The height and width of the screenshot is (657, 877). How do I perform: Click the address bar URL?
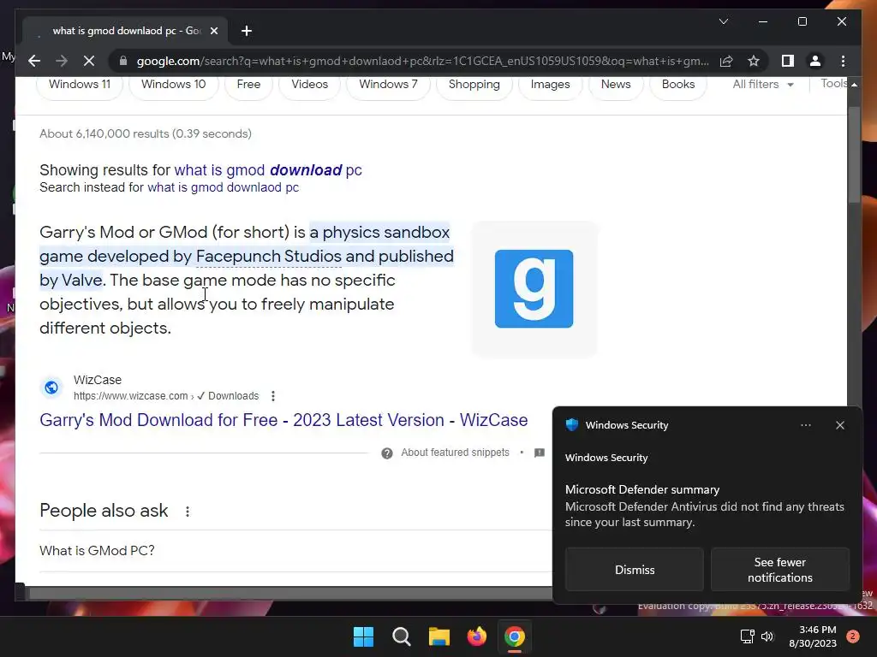[423, 61]
